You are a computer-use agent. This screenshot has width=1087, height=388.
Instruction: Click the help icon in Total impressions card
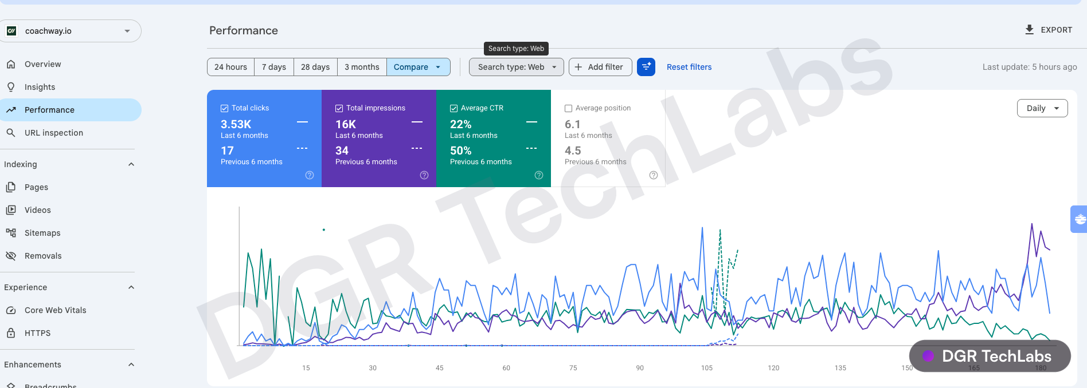(x=424, y=175)
